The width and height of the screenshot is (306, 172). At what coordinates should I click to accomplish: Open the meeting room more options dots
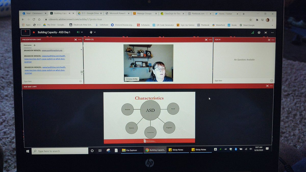[x=272, y=33]
